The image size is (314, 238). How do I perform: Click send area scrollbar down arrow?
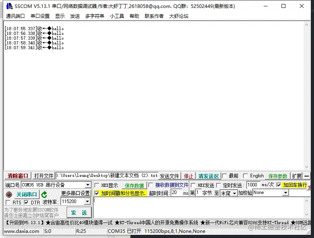(306, 215)
